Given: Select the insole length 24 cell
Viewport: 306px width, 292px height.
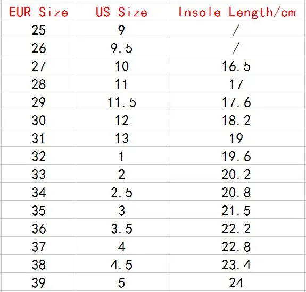Looking at the screenshot, I should pos(236,282).
